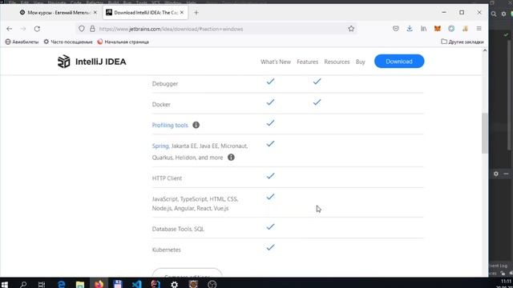The height and width of the screenshot is (288, 513).
Task: Reload the page with the refresh icon
Action: pyautogui.click(x=37, y=29)
